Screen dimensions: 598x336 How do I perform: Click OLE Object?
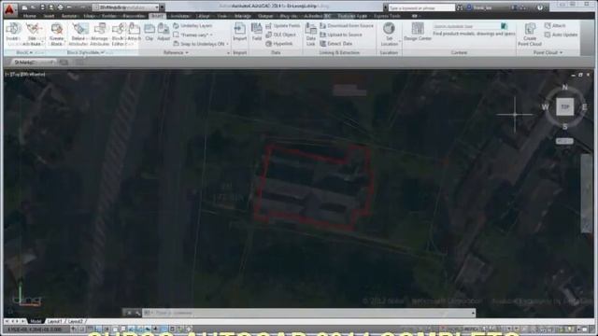click(x=280, y=35)
